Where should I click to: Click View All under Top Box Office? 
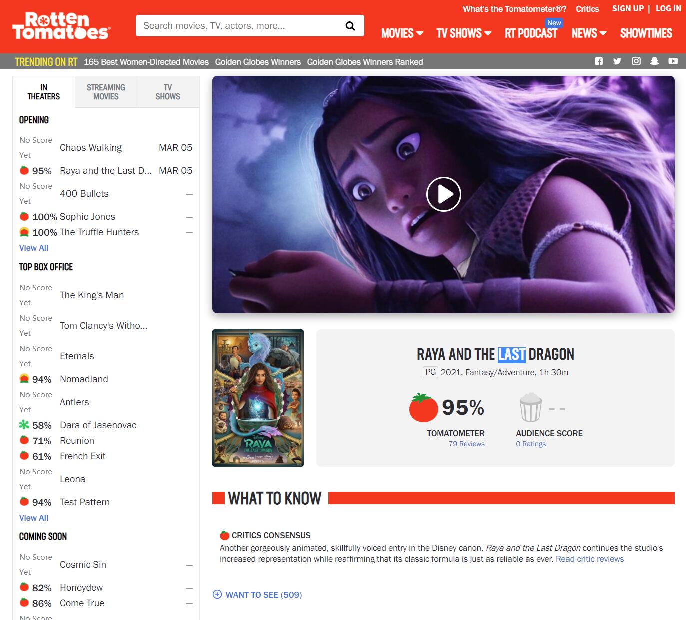[x=34, y=518]
